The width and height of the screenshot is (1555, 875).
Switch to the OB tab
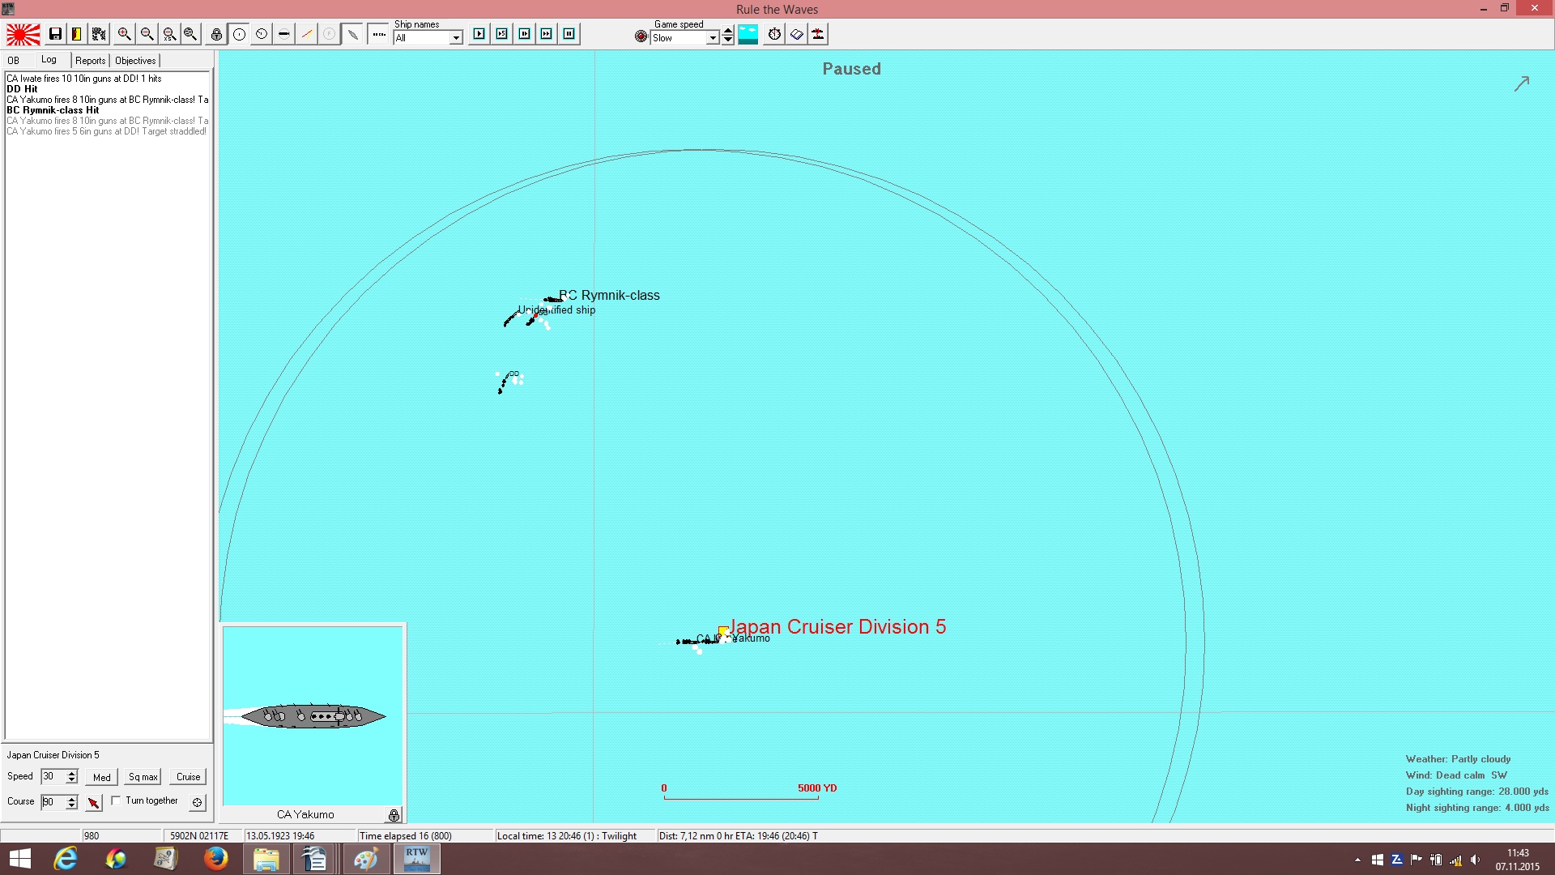14,61
